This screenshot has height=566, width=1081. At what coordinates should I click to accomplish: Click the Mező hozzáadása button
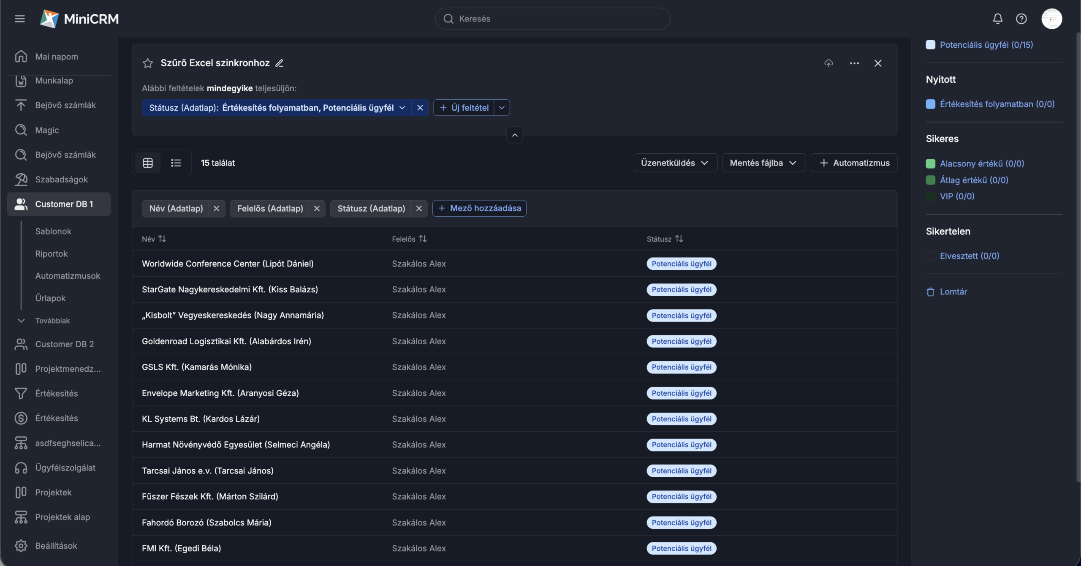click(x=479, y=208)
